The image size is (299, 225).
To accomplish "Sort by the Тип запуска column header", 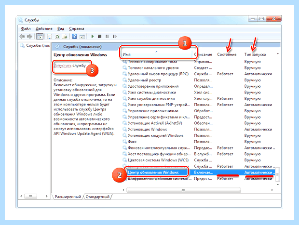I will pos(255,54).
